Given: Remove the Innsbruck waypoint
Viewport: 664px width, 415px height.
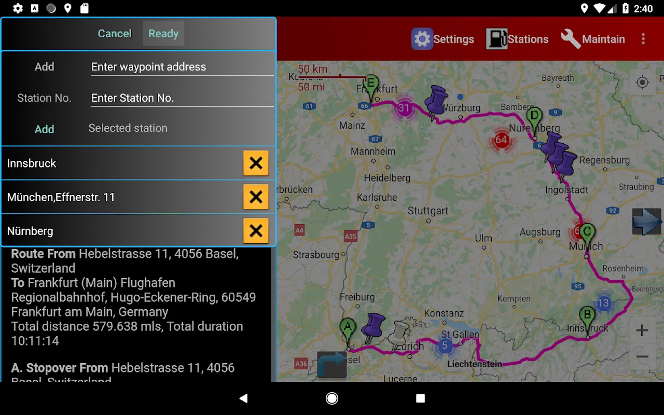Looking at the screenshot, I should 256,163.
